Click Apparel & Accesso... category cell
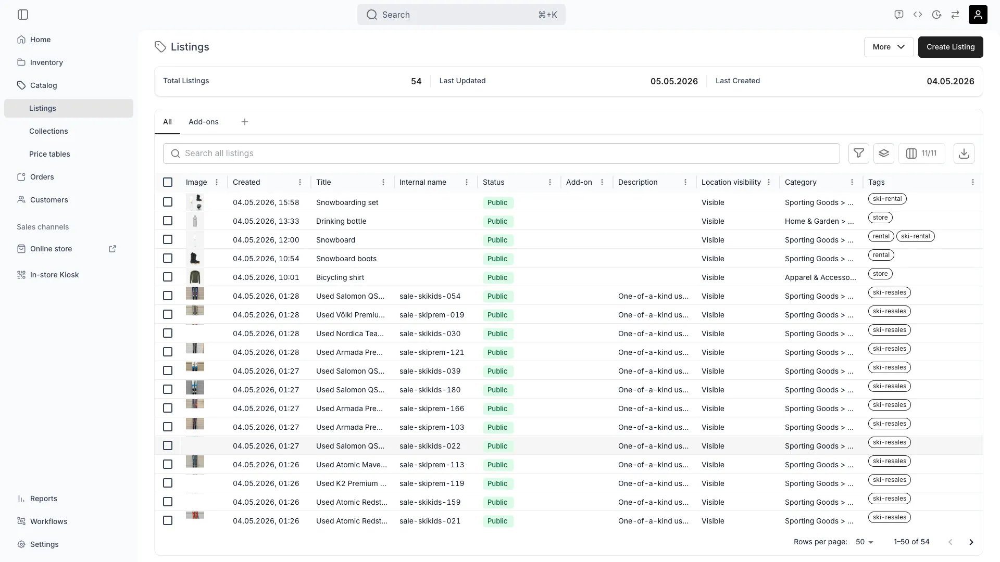 820,277
